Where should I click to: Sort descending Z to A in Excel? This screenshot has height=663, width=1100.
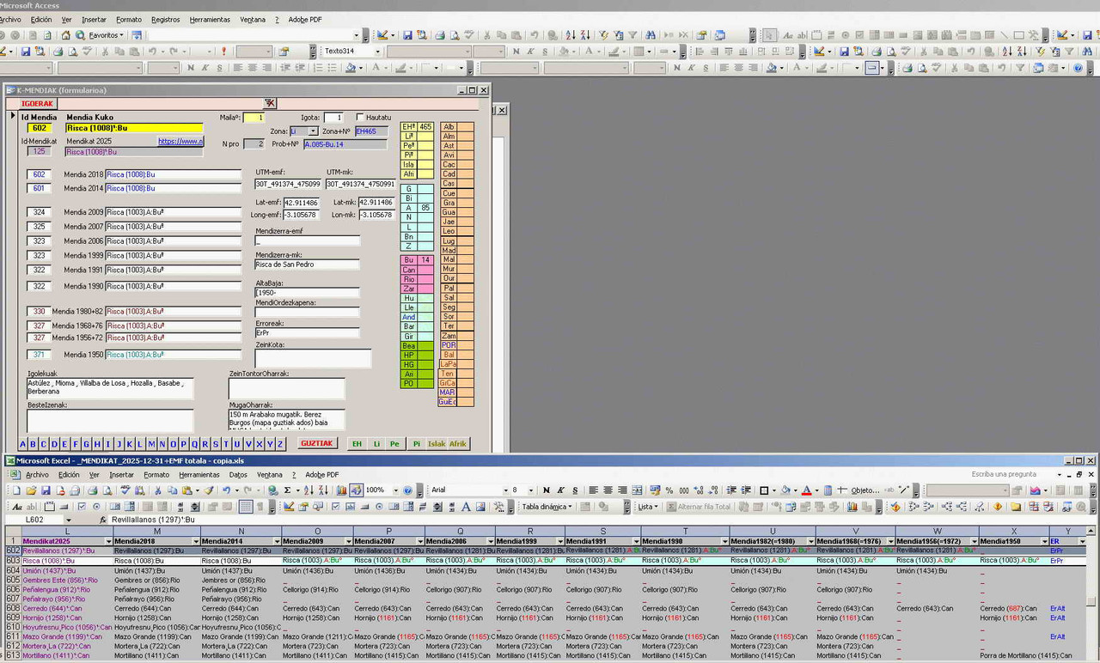click(323, 490)
